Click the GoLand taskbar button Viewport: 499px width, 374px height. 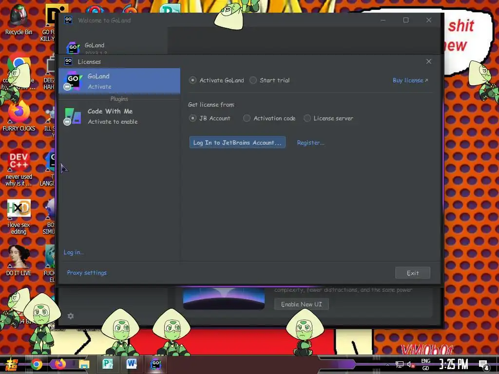pos(155,364)
